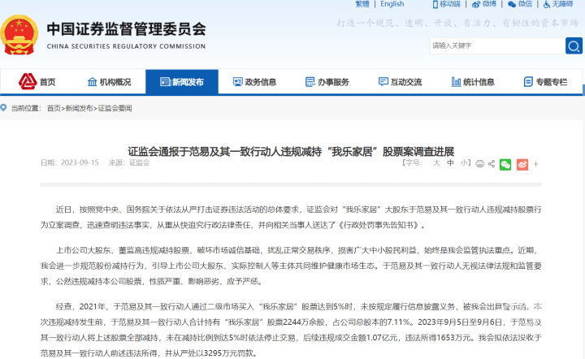Viewport: 585px width, 359px height.
Task: Click the source text 来源: 证监会
Action: [x=129, y=163]
